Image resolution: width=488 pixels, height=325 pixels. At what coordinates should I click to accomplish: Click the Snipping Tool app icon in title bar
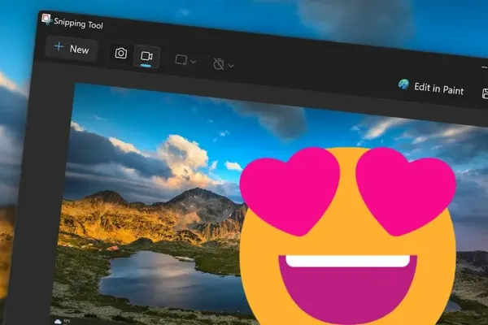(x=46, y=19)
